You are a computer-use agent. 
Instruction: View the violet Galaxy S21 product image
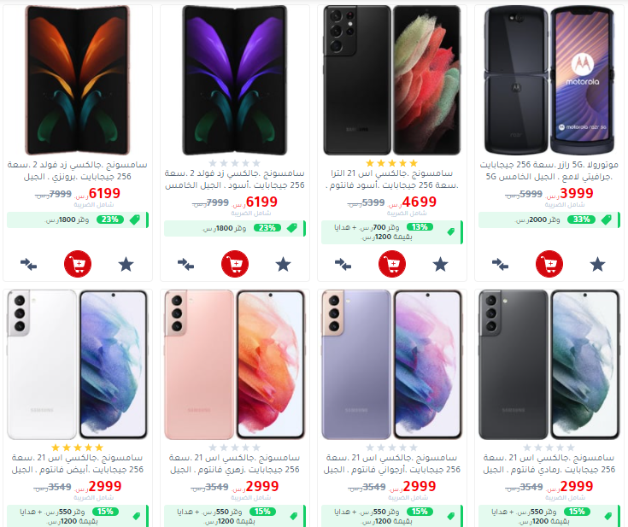tap(392, 365)
